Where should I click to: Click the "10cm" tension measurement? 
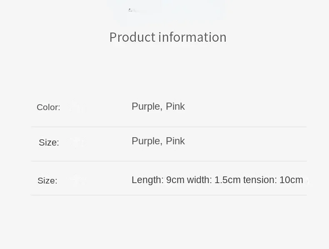(291, 180)
